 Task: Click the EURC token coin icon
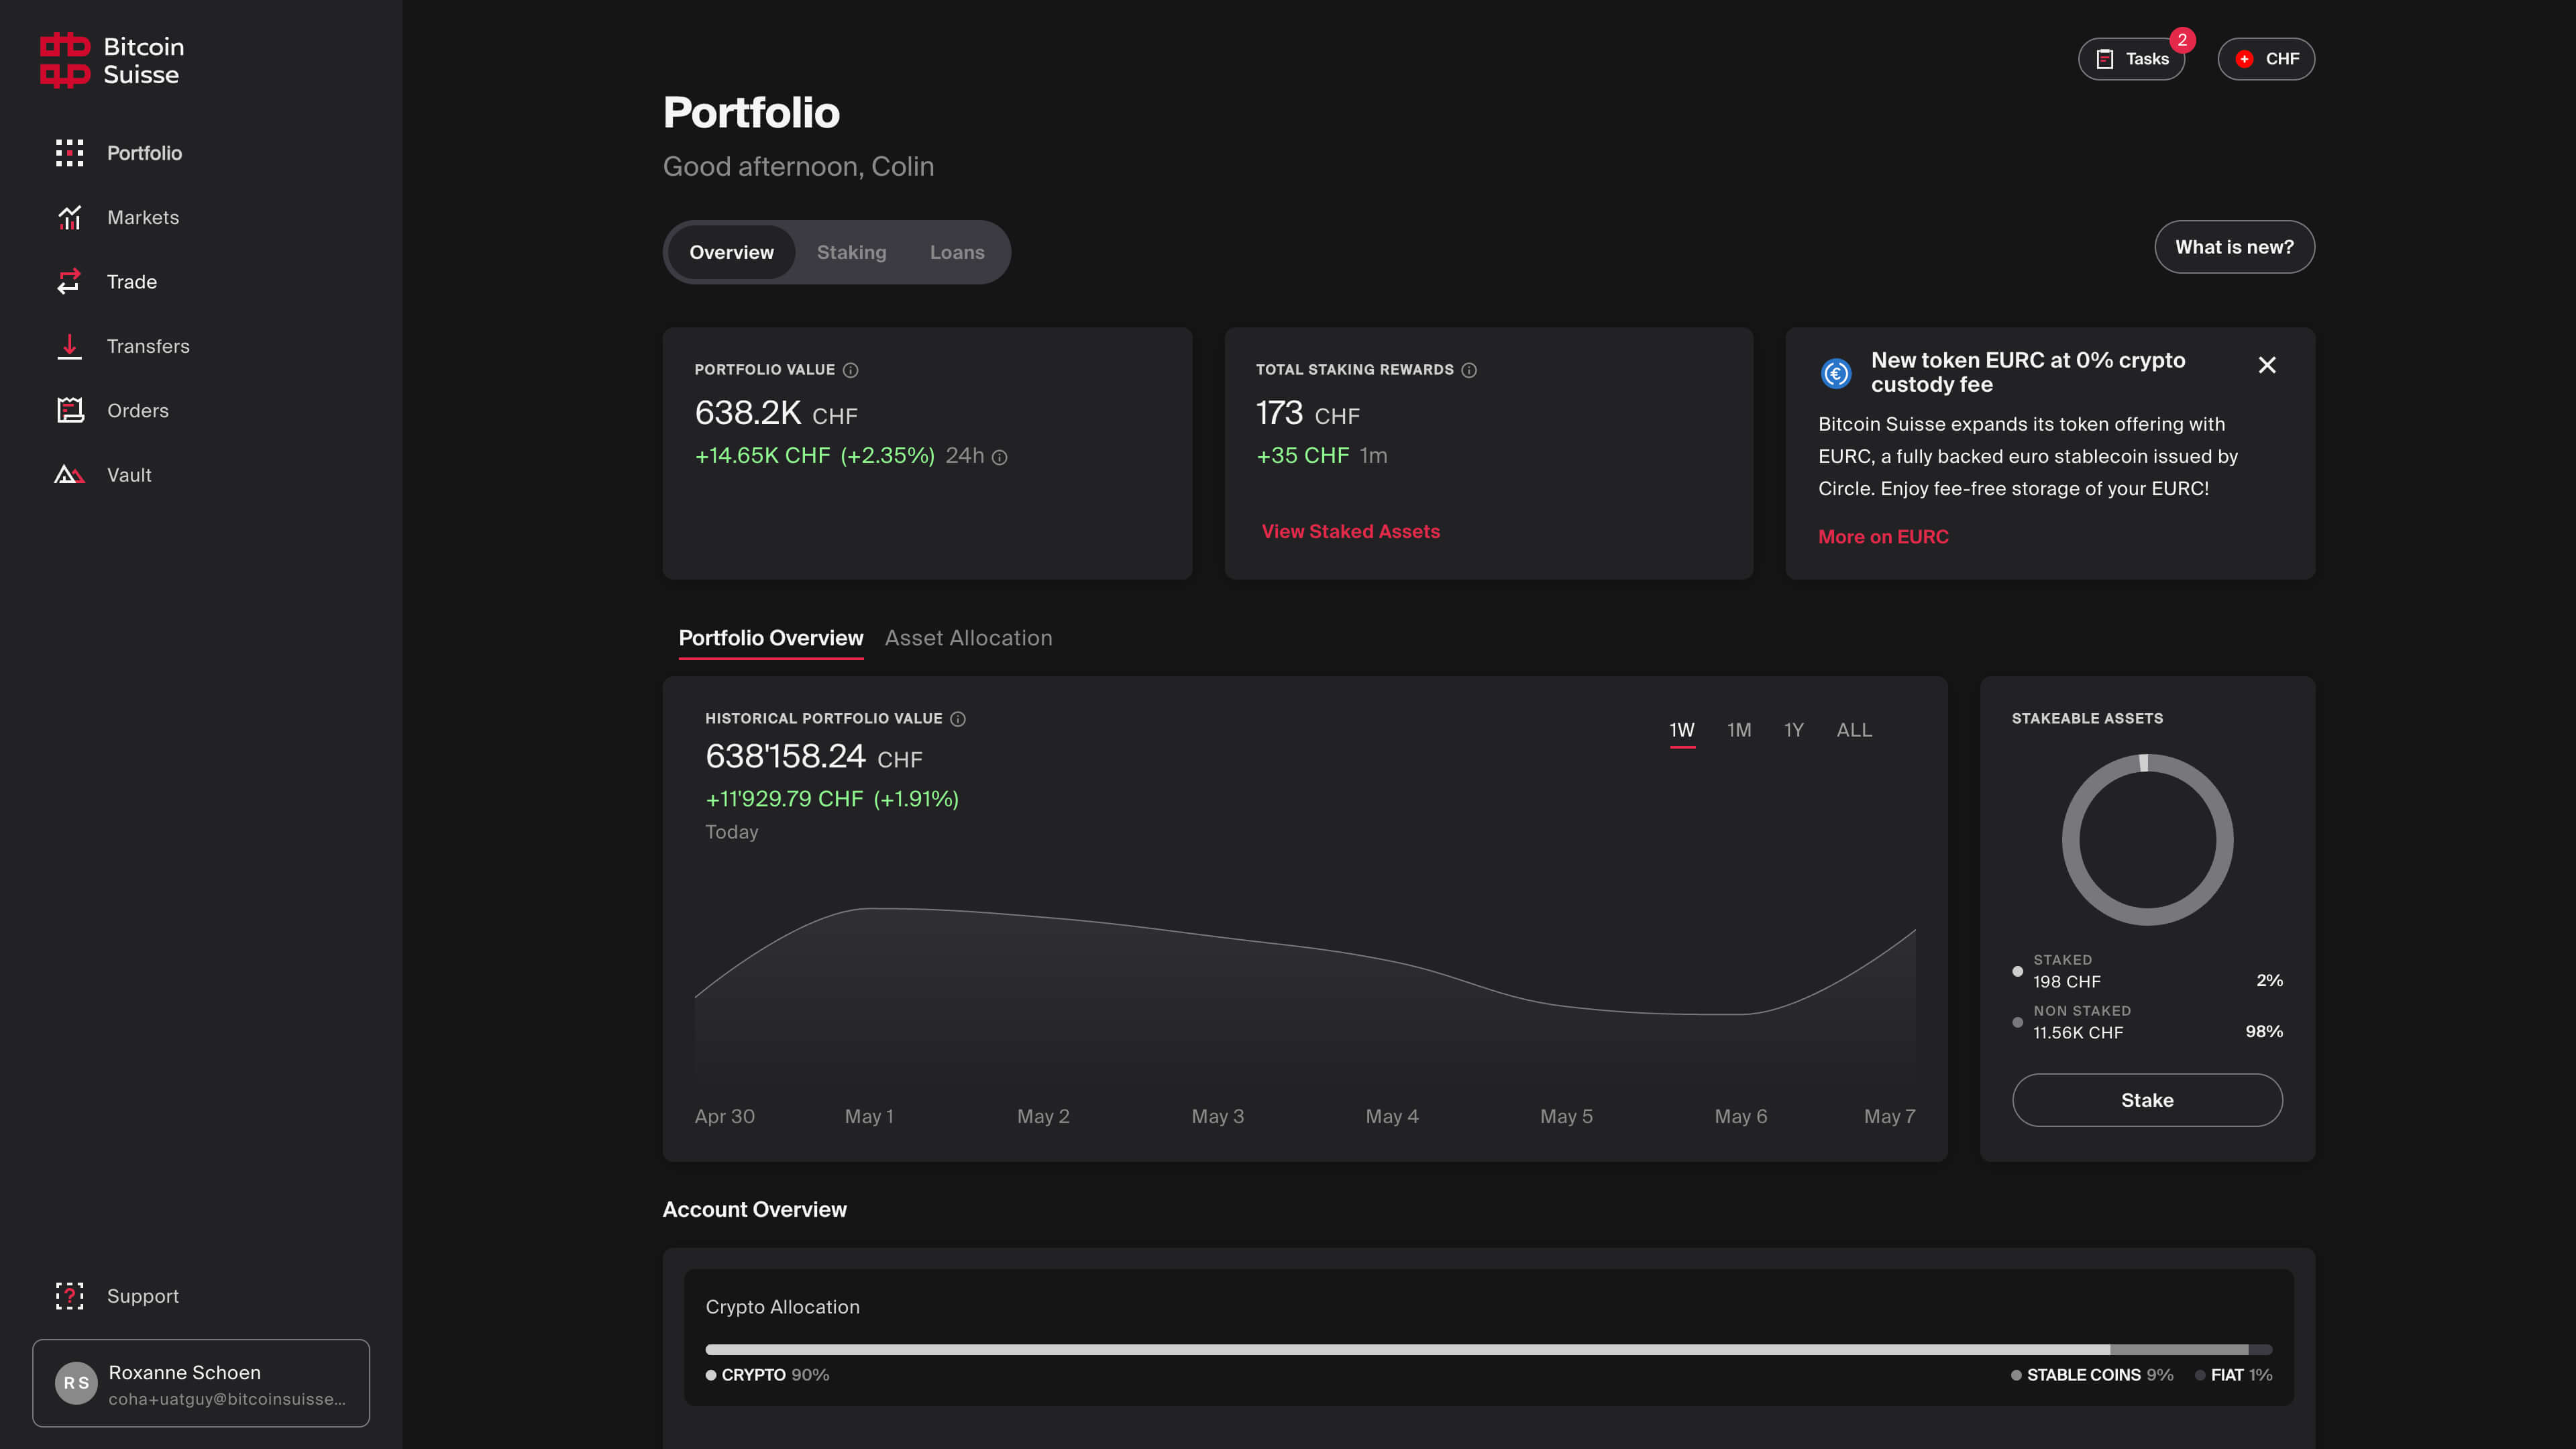1835,373
